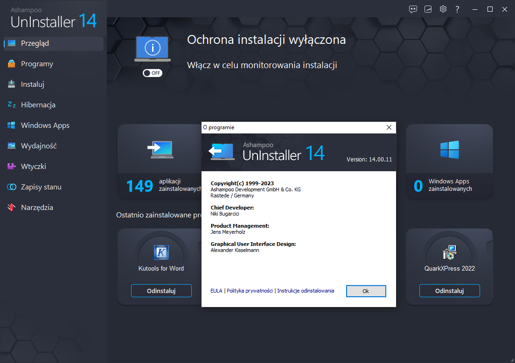The height and width of the screenshot is (363, 515).
Task: Click the Wydajność monitor icon
Action: tap(12, 146)
